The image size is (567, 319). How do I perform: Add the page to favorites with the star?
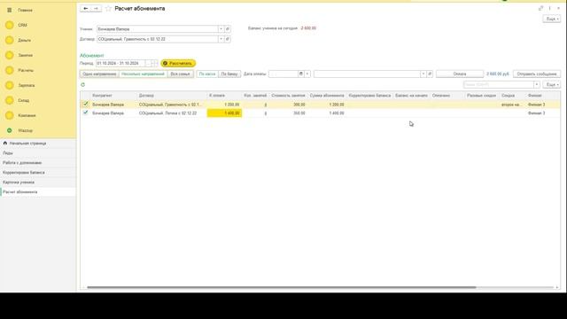tap(108, 8)
